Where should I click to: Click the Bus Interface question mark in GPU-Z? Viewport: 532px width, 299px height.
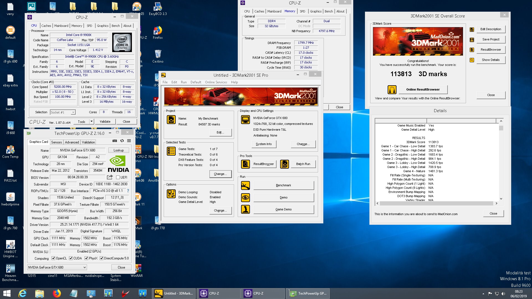tap(128, 191)
